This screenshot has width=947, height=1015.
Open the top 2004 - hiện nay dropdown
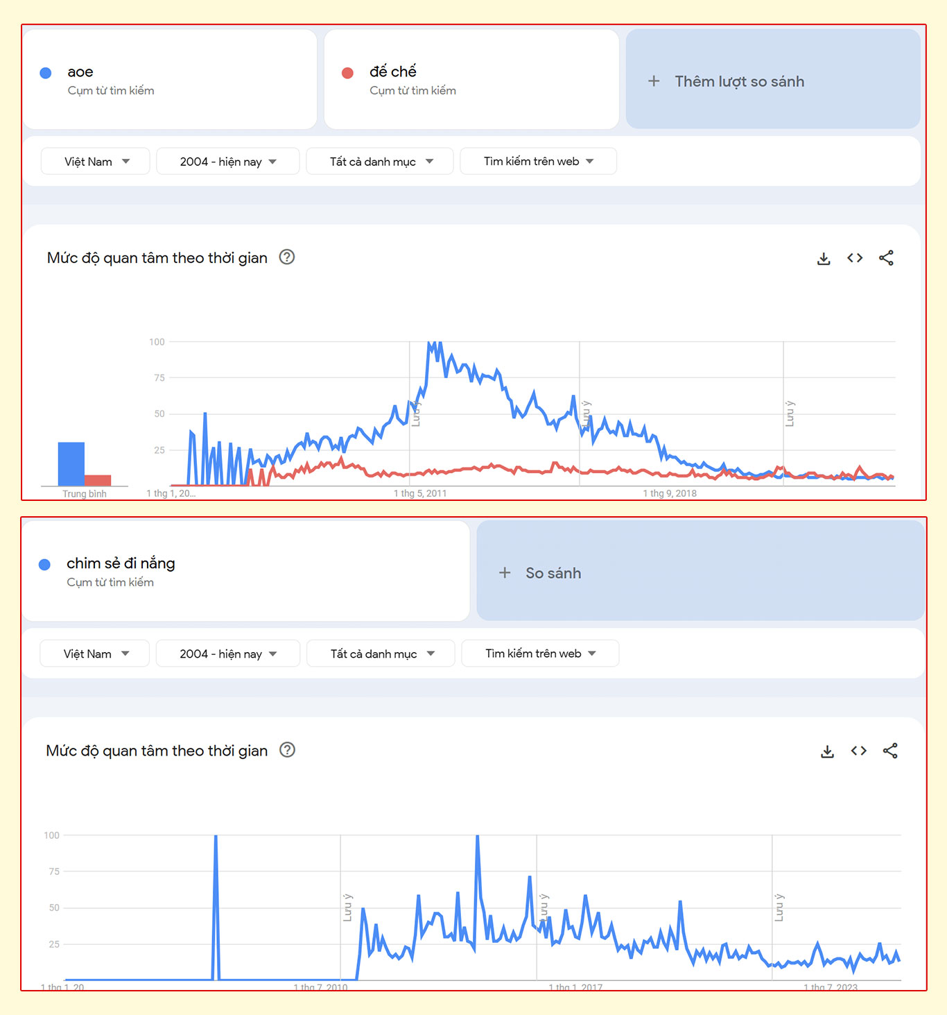coord(227,162)
